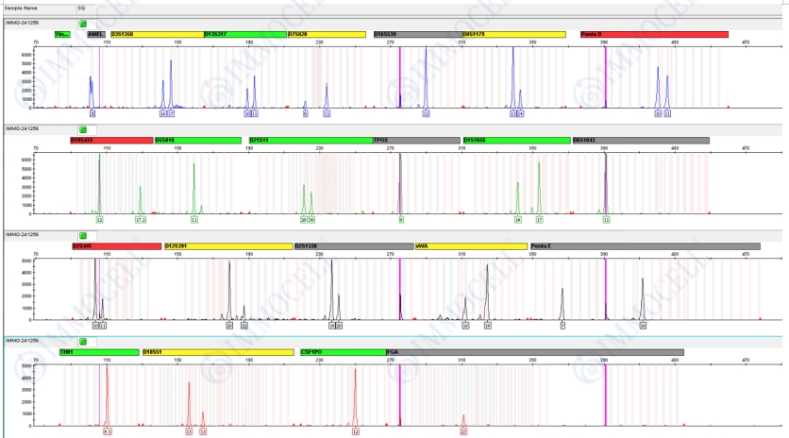The width and height of the screenshot is (789, 438).
Task: Select the CSF1PO marker bar
Action: pyautogui.click(x=343, y=352)
